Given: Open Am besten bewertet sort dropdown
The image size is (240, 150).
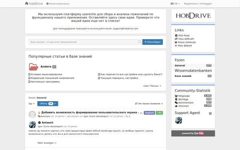Looking at the screenshot, I should (x=149, y=104).
